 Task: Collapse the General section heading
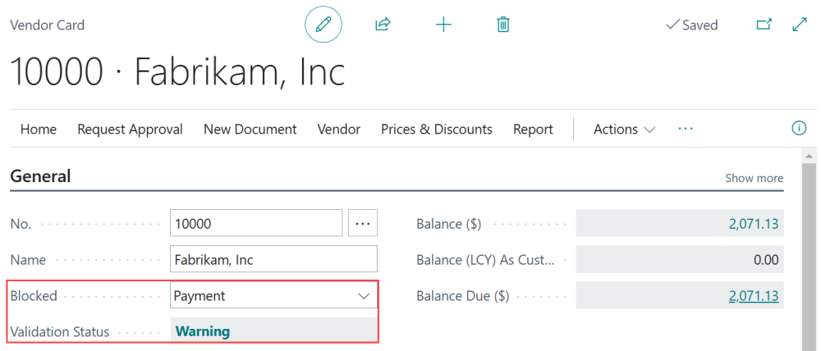pos(40,176)
